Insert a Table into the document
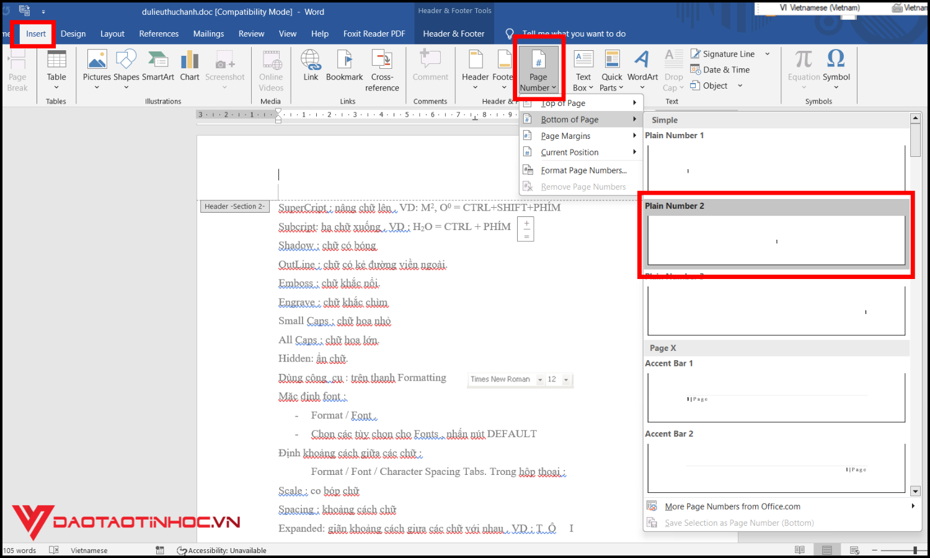Image resolution: width=930 pixels, height=558 pixels. coord(56,68)
